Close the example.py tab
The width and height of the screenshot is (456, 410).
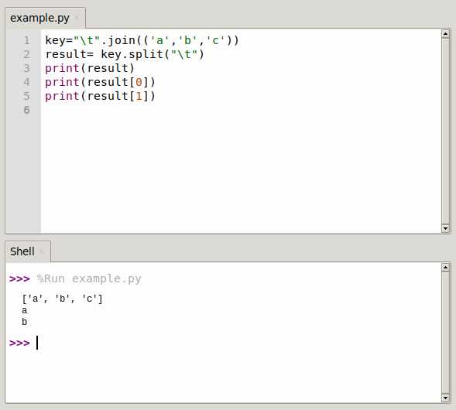tap(77, 18)
